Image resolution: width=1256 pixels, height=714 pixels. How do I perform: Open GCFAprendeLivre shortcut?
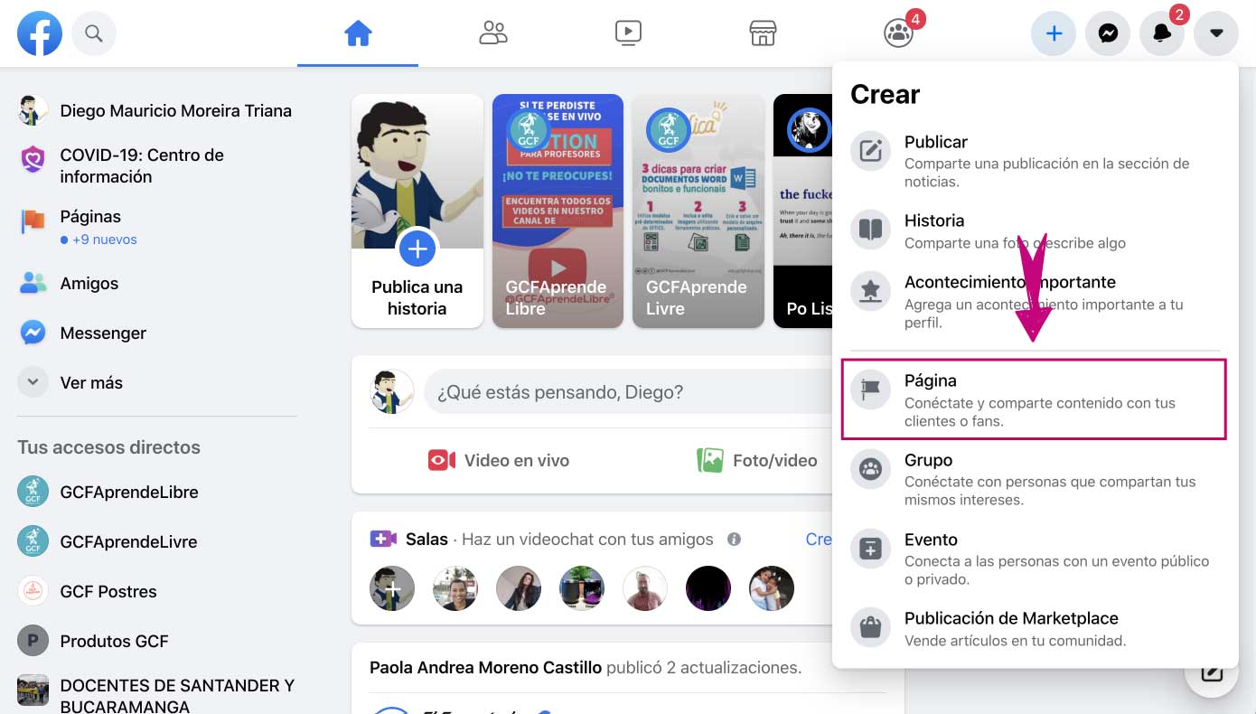[155, 542]
